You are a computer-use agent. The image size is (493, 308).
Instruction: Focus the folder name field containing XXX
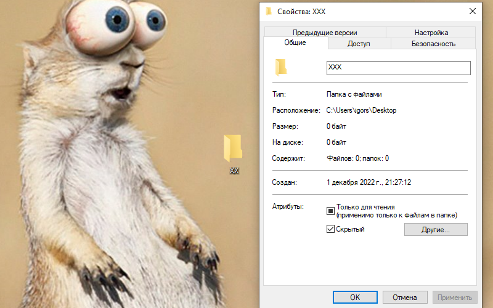tap(398, 68)
